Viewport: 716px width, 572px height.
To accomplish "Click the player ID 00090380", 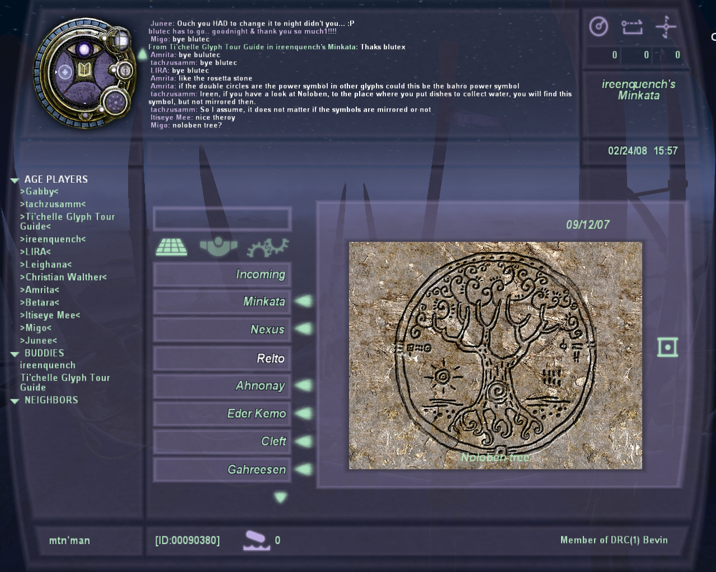I will tap(187, 541).
